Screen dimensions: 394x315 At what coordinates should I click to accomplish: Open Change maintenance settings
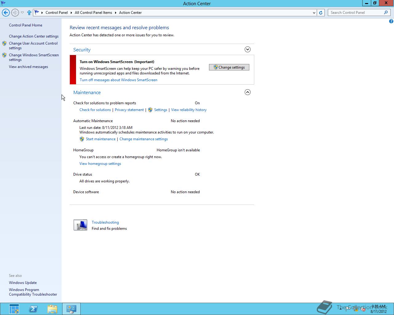143,139
